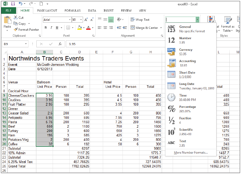Viewport: 241px width, 174px height.
Task: Click the Undo arrow icon
Action: 21,3
